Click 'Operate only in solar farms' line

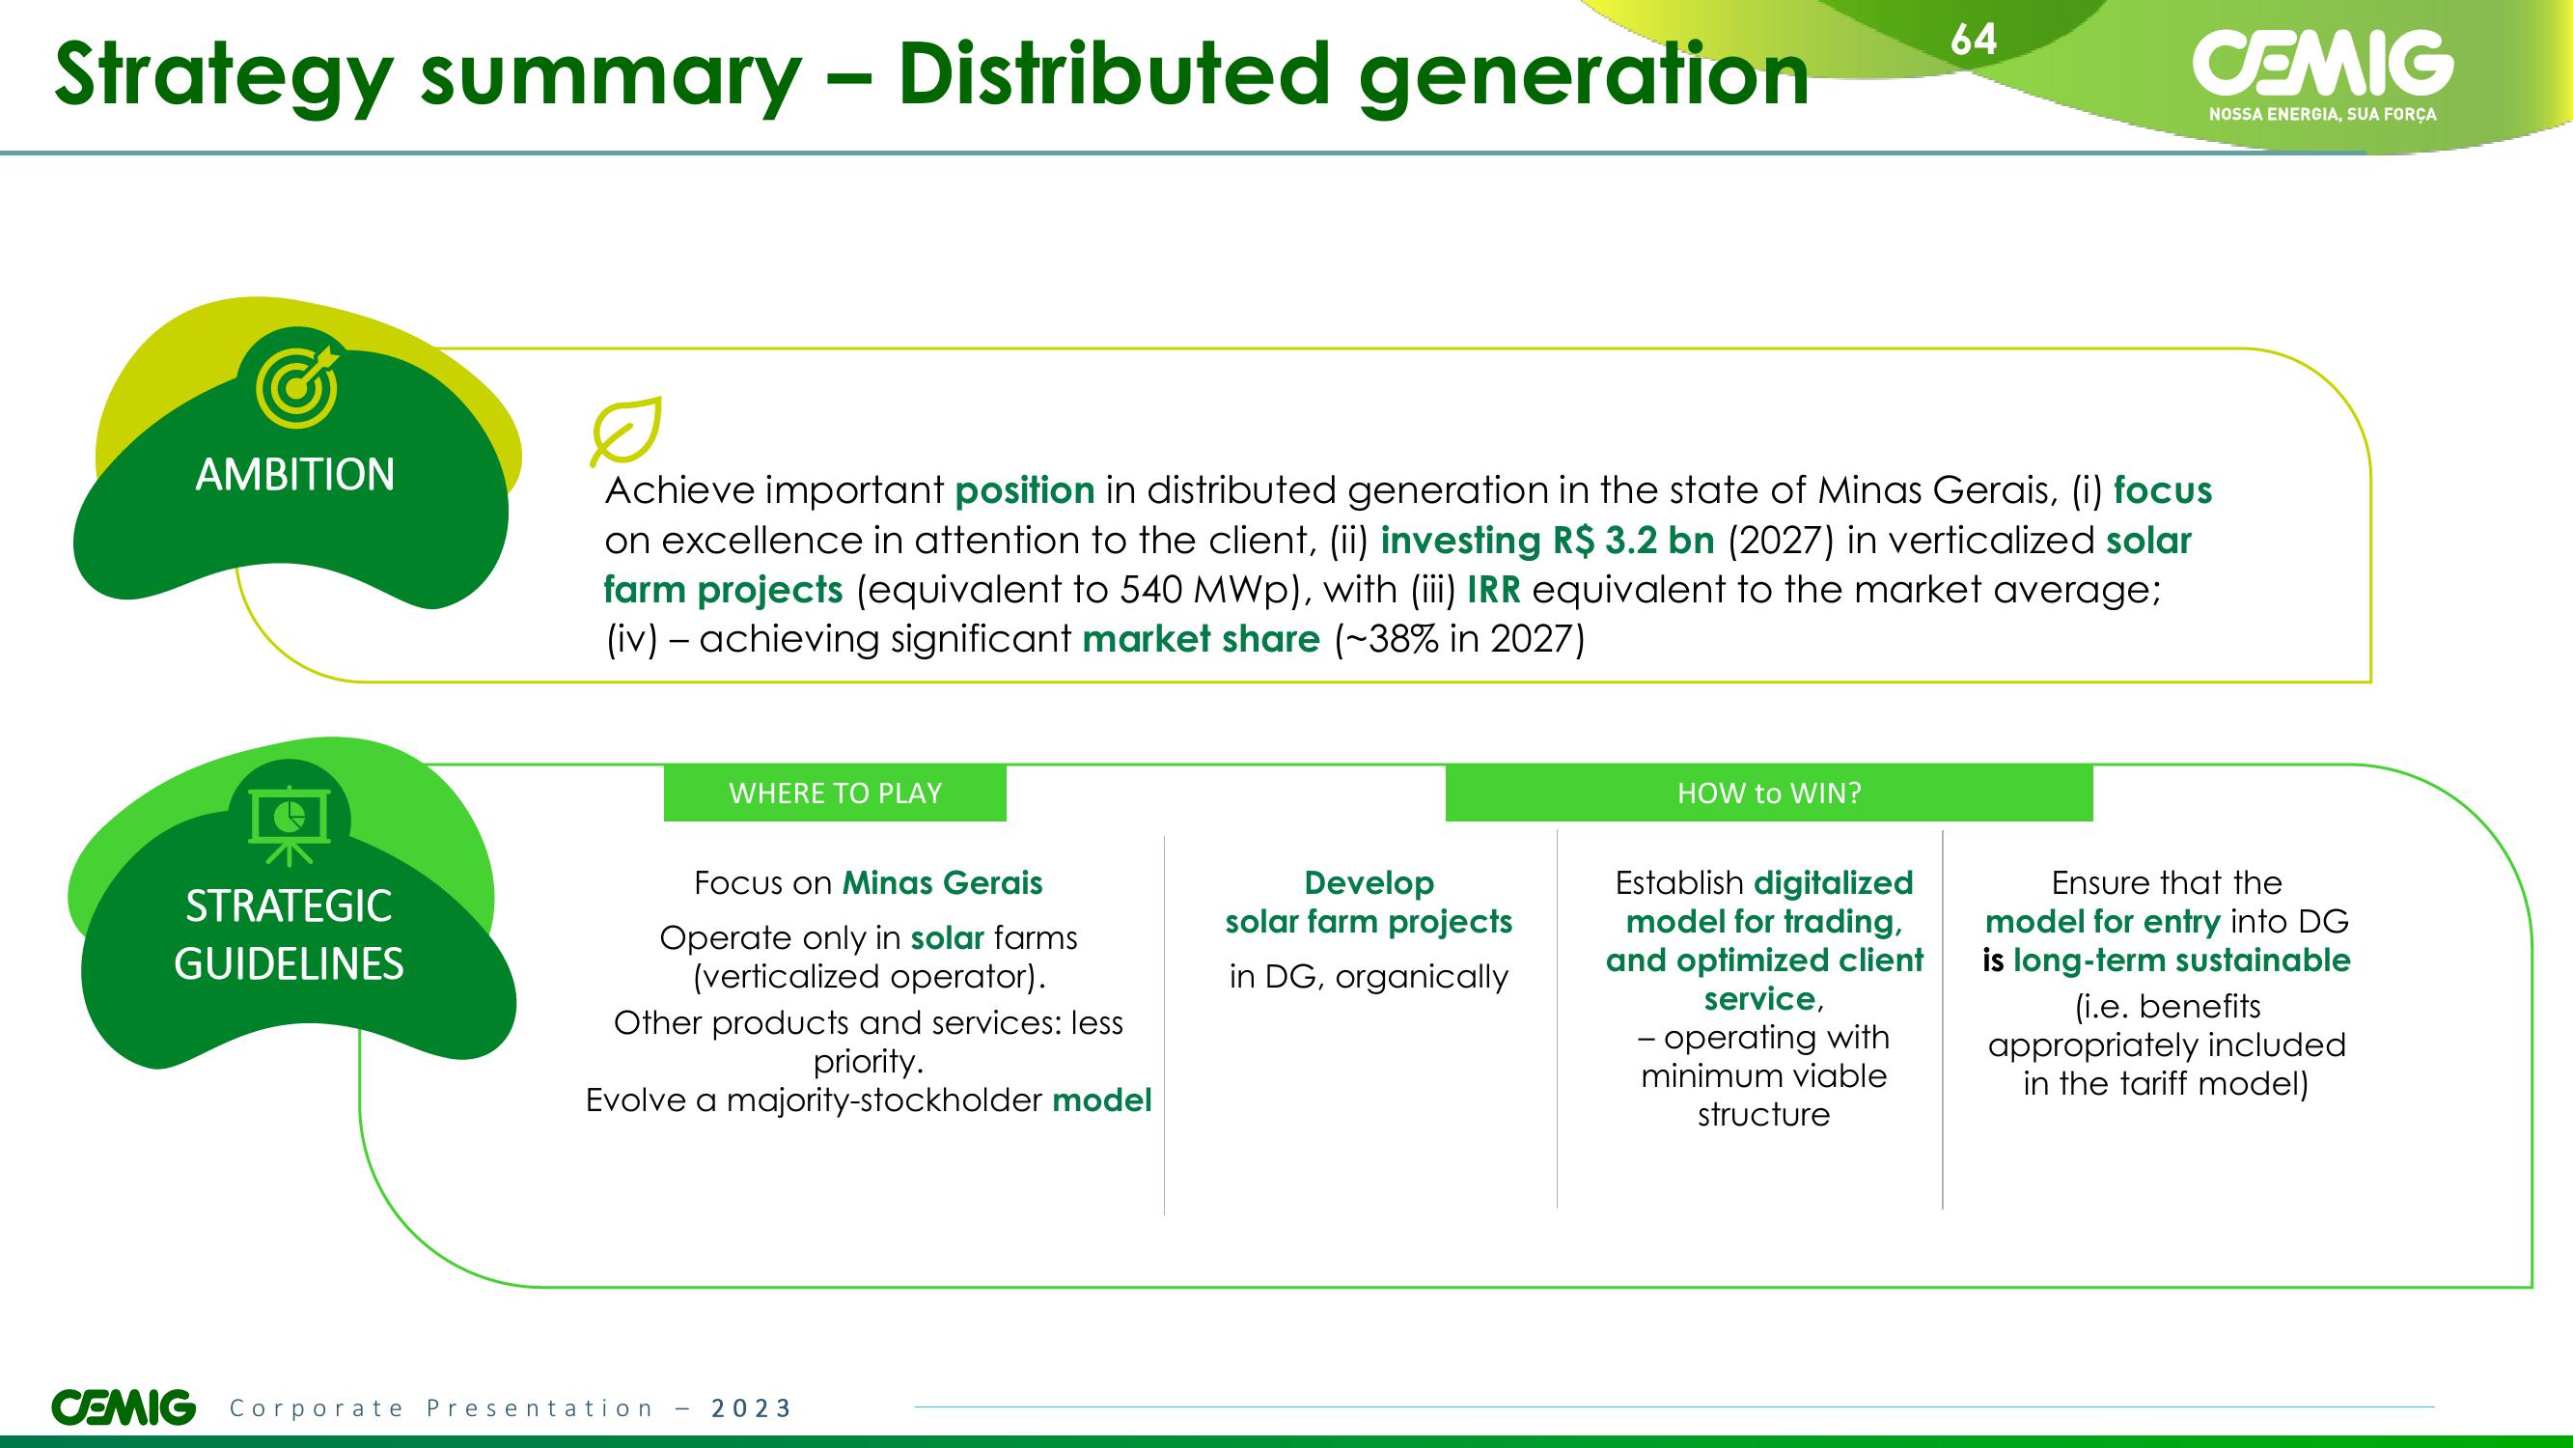869,938
